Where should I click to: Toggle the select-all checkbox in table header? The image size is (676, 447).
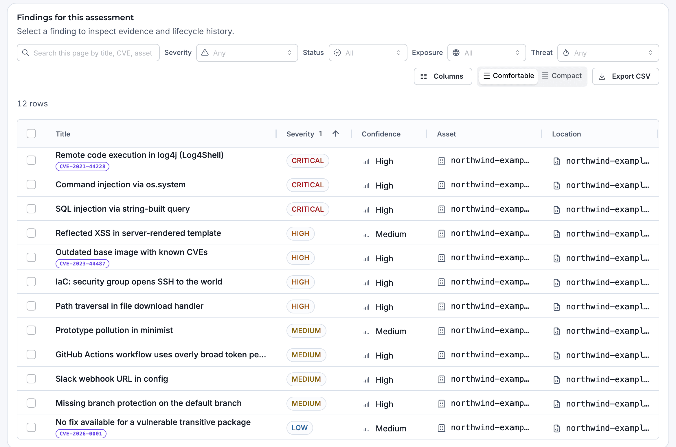(x=31, y=134)
